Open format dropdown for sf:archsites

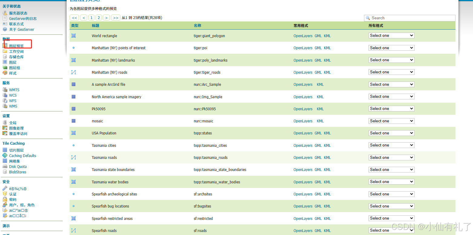pyautogui.click(x=391, y=194)
